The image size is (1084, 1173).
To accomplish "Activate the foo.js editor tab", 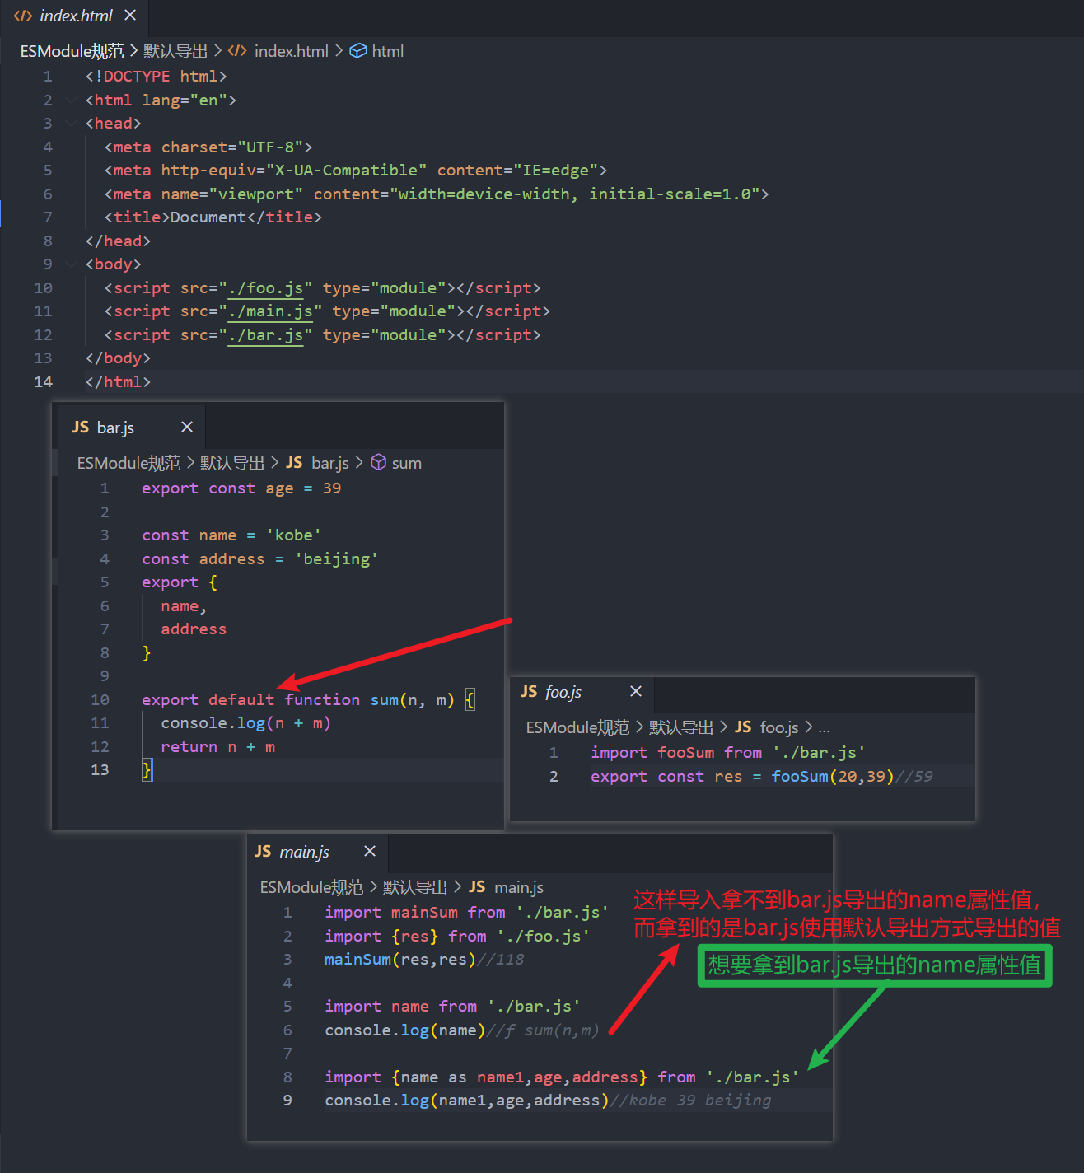I will click(582, 692).
